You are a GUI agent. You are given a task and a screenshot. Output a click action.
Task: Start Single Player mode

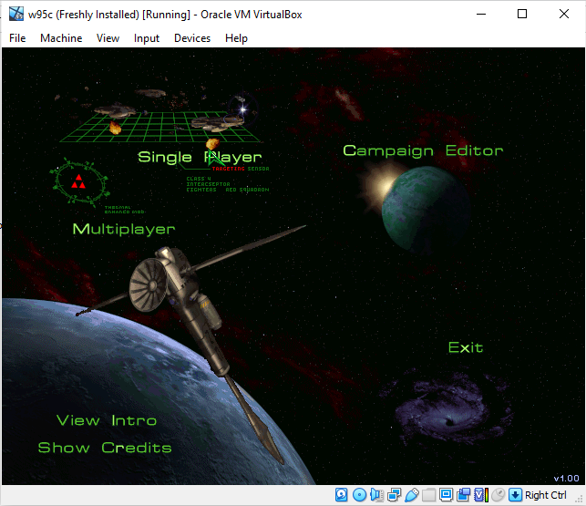click(200, 158)
